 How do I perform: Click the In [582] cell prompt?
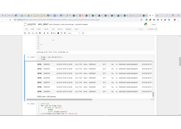pyautogui.click(x=31, y=104)
